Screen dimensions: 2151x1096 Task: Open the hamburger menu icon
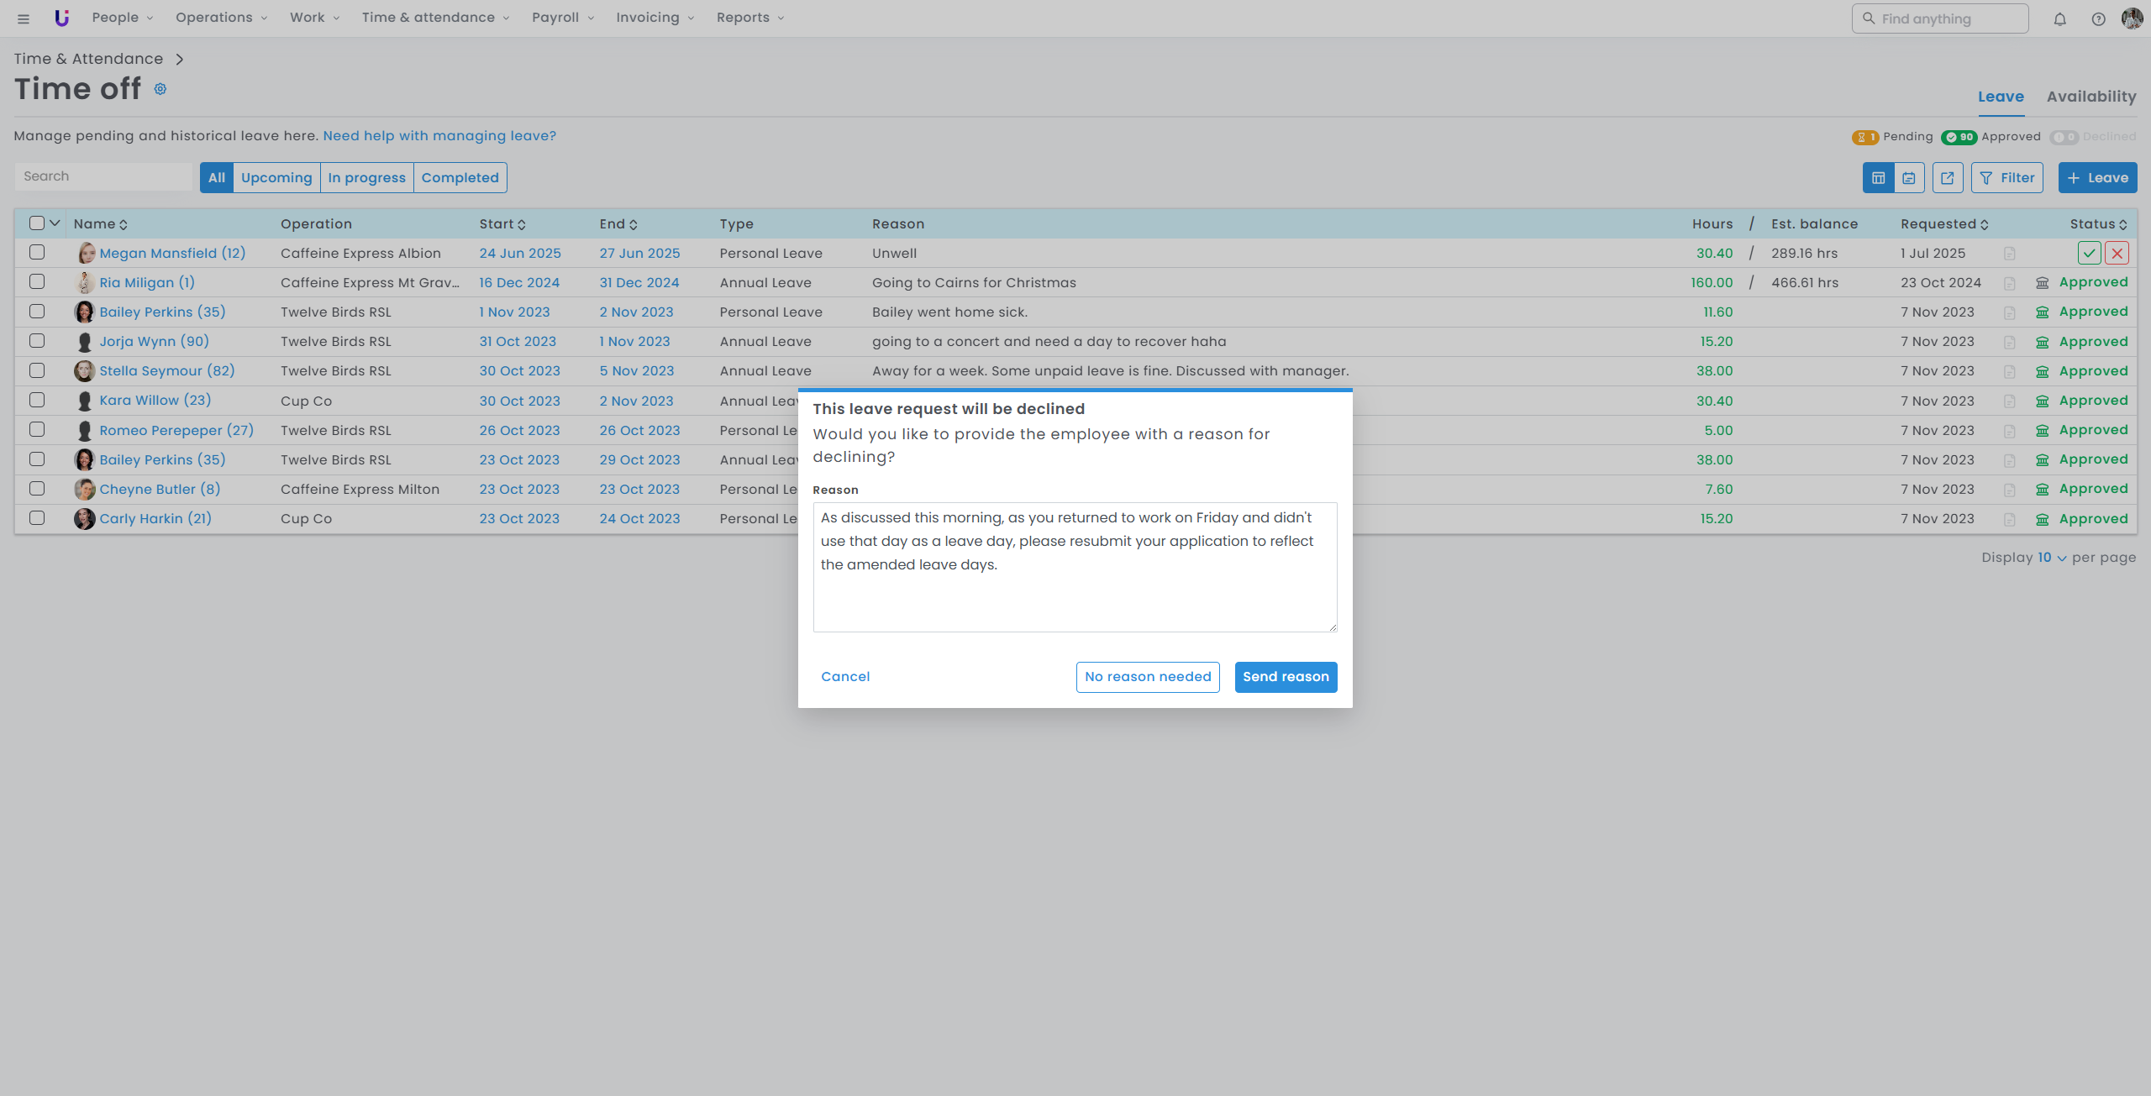(24, 18)
